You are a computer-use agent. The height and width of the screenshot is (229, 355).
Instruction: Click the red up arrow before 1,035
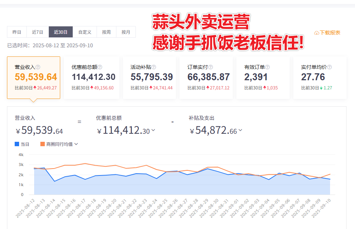pos(264,88)
